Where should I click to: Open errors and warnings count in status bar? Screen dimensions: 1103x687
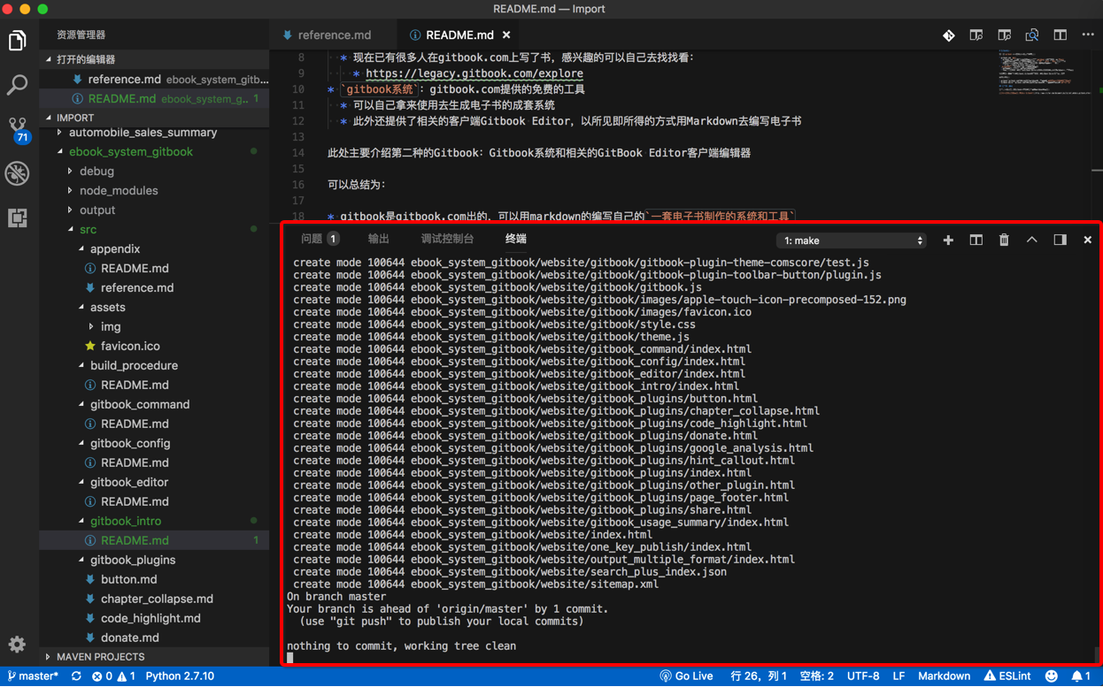point(113,676)
